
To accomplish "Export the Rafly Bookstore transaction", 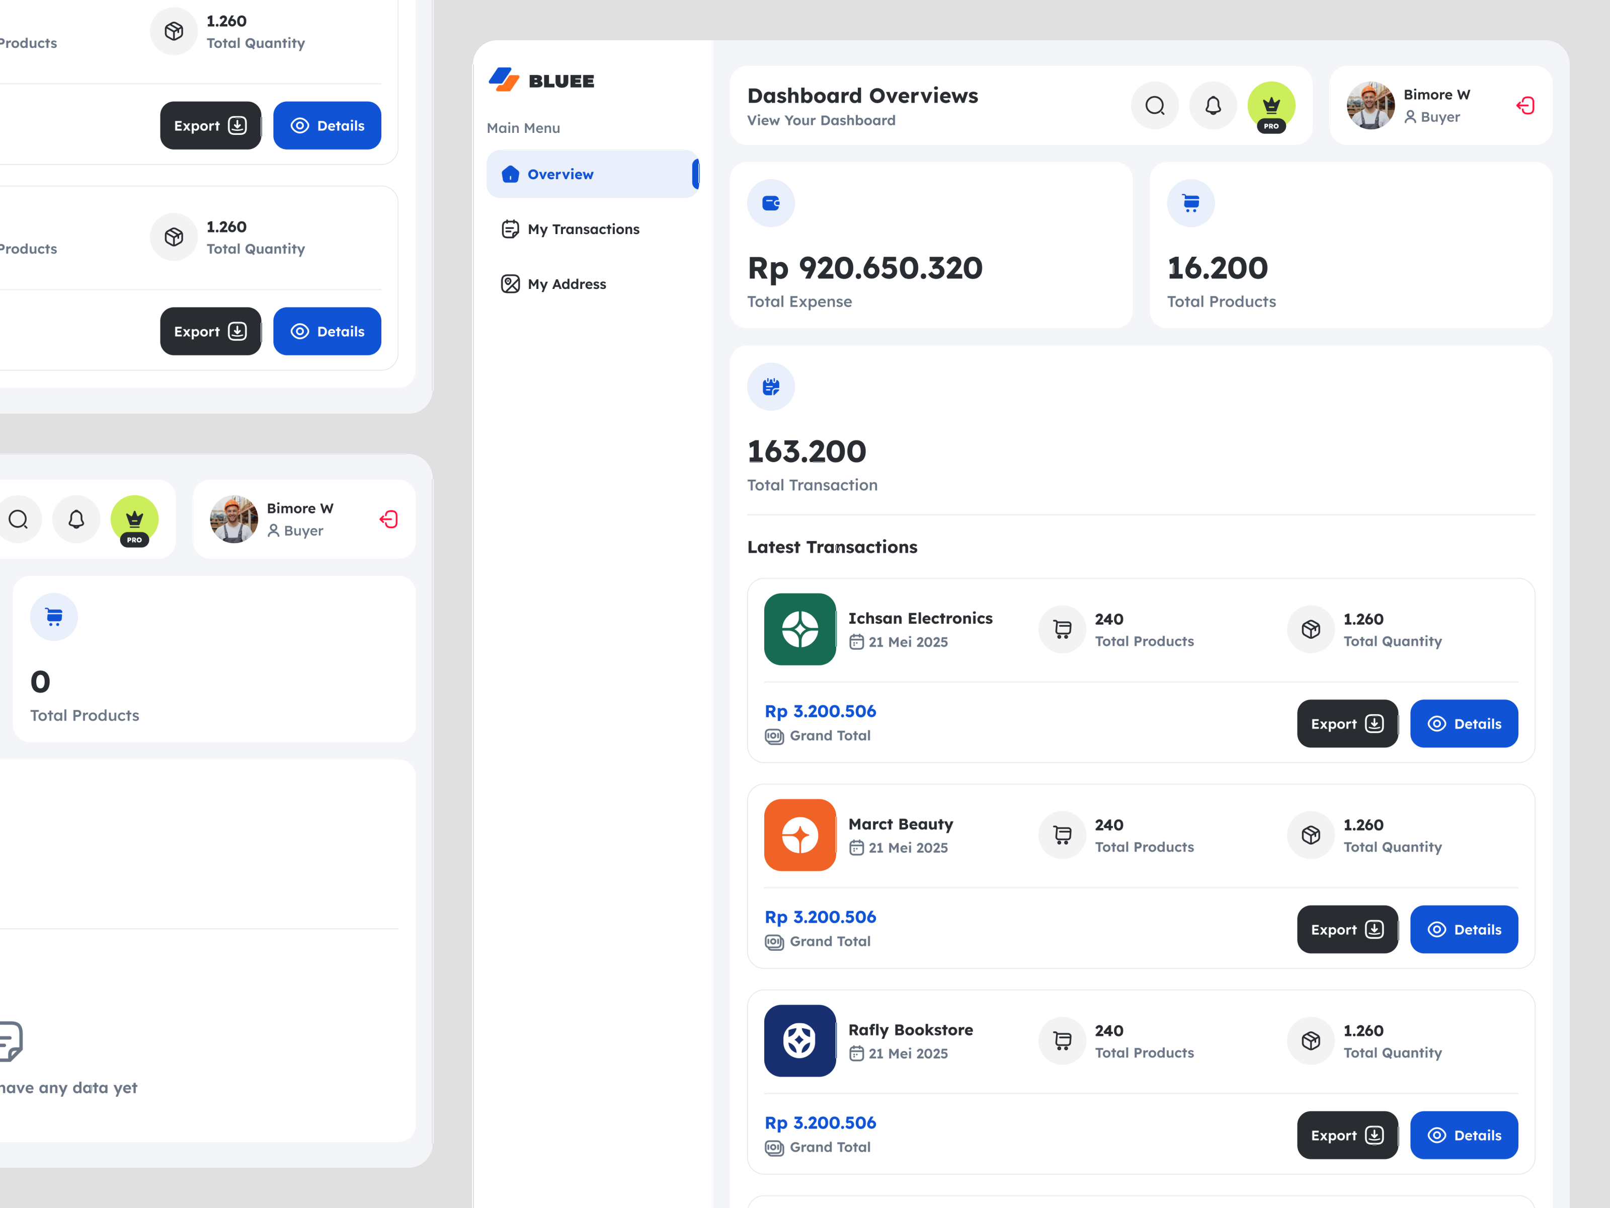I will click(1347, 1135).
